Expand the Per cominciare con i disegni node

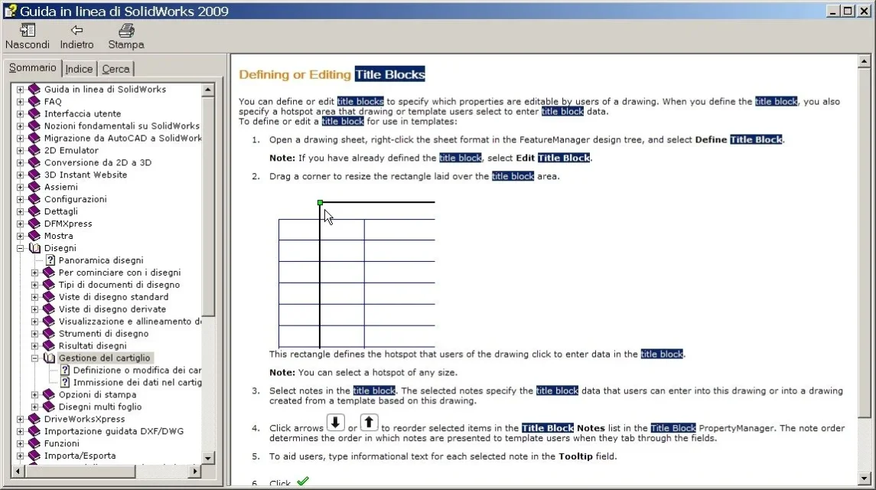pos(34,273)
